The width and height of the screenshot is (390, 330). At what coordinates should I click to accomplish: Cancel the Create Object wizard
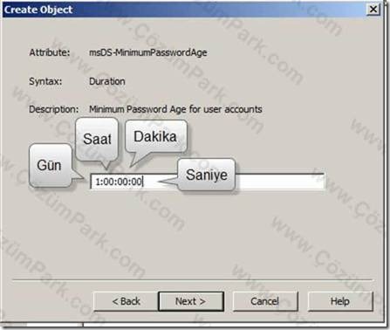265,301
